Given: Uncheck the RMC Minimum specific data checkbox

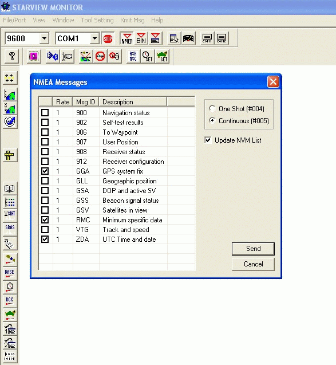Looking at the screenshot, I should click(x=45, y=220).
